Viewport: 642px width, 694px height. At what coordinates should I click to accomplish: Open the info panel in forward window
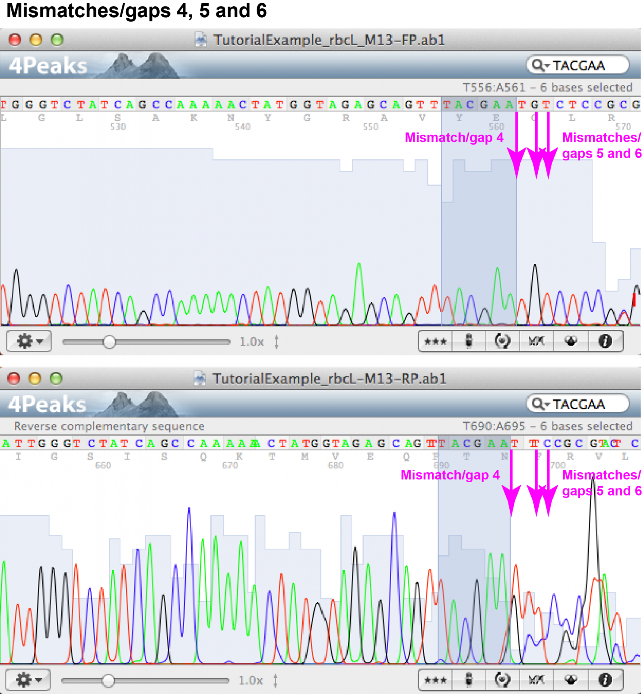(x=605, y=341)
